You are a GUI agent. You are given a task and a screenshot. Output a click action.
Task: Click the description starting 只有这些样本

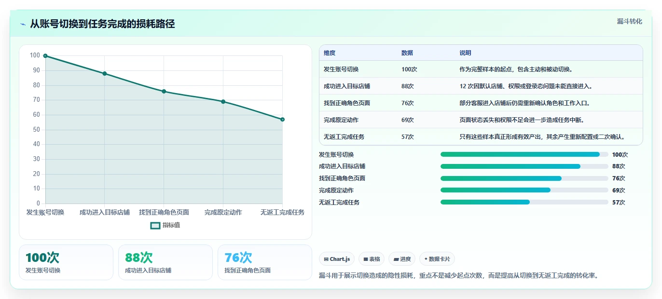tap(543, 137)
